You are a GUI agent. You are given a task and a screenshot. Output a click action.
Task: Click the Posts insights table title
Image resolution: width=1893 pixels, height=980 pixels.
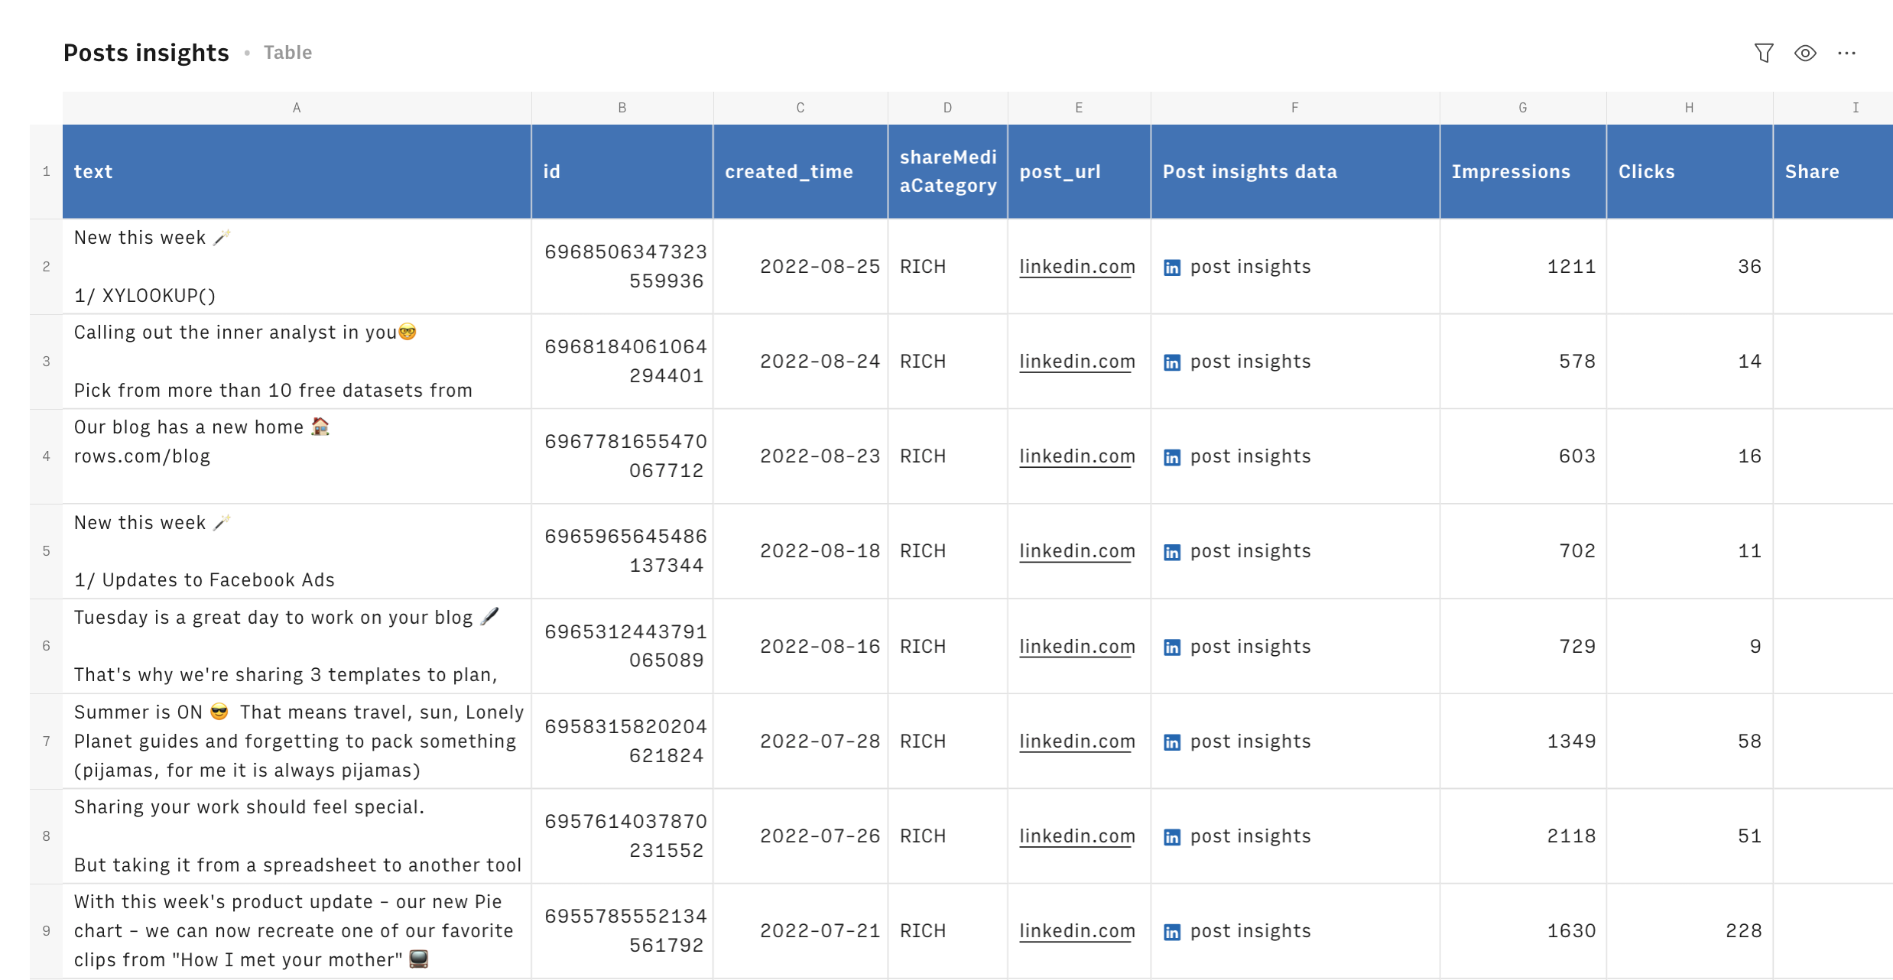tap(146, 53)
